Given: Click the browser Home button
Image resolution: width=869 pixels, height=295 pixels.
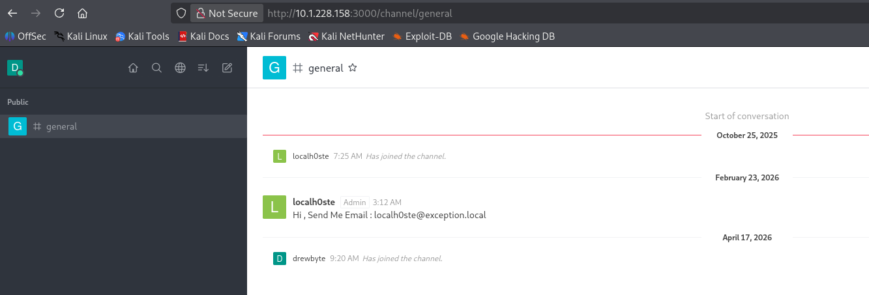Looking at the screenshot, I should (82, 13).
